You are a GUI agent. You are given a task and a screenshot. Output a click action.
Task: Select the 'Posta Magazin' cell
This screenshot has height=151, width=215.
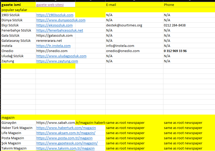[18, 138]
